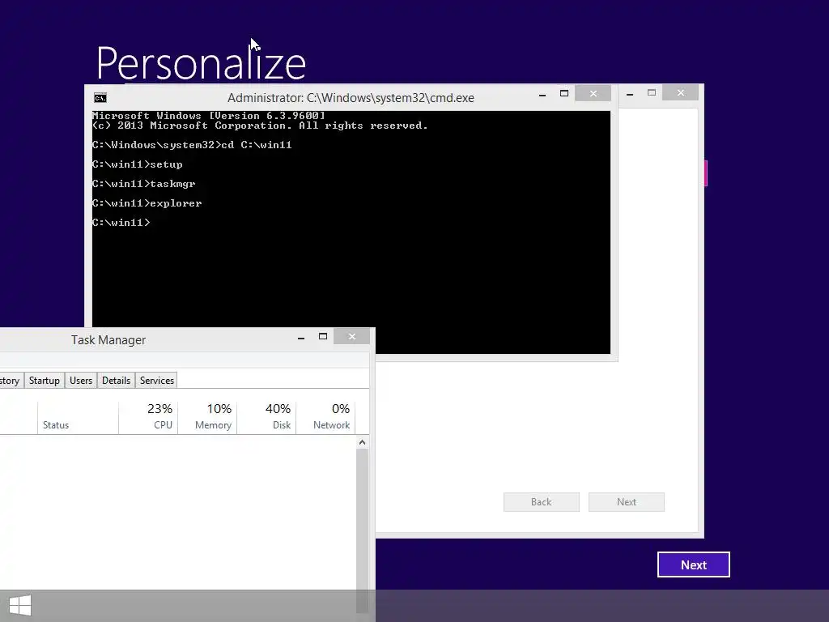829x622 pixels.
Task: Click the 'C:\win11>explorer' line in cmd
Action: pos(147,203)
